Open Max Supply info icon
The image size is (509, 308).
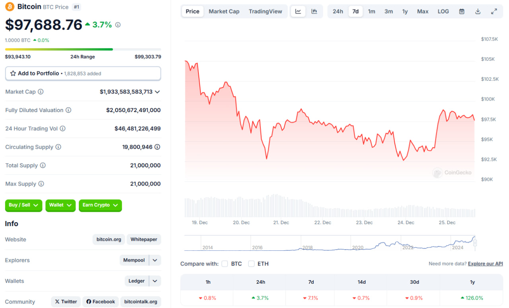tap(41, 184)
